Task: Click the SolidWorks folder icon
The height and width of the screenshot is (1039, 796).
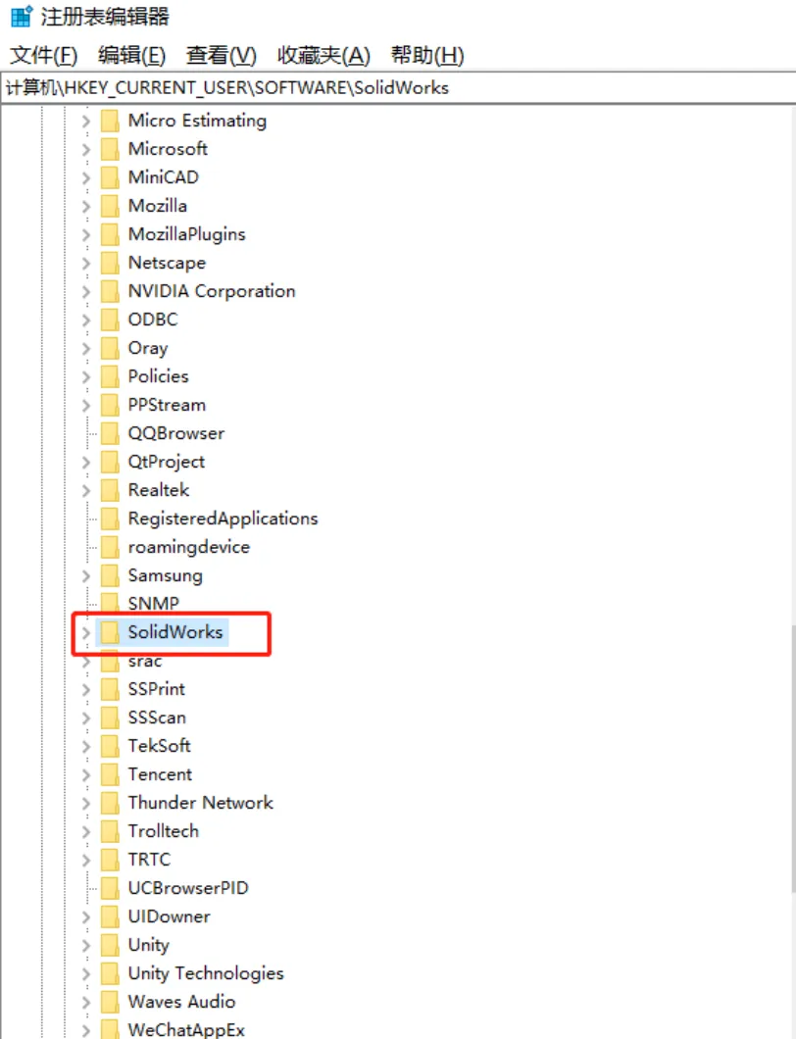Action: [x=110, y=632]
